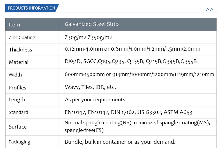The height and width of the screenshot is (153, 222).
Task: Click the Z30g/m2-Z350g/m2 value
Action: (88, 37)
